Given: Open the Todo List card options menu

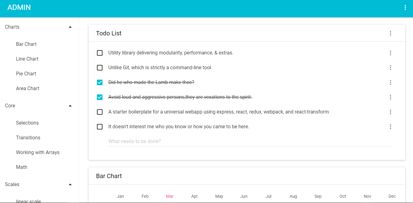Looking at the screenshot, I should [390, 33].
